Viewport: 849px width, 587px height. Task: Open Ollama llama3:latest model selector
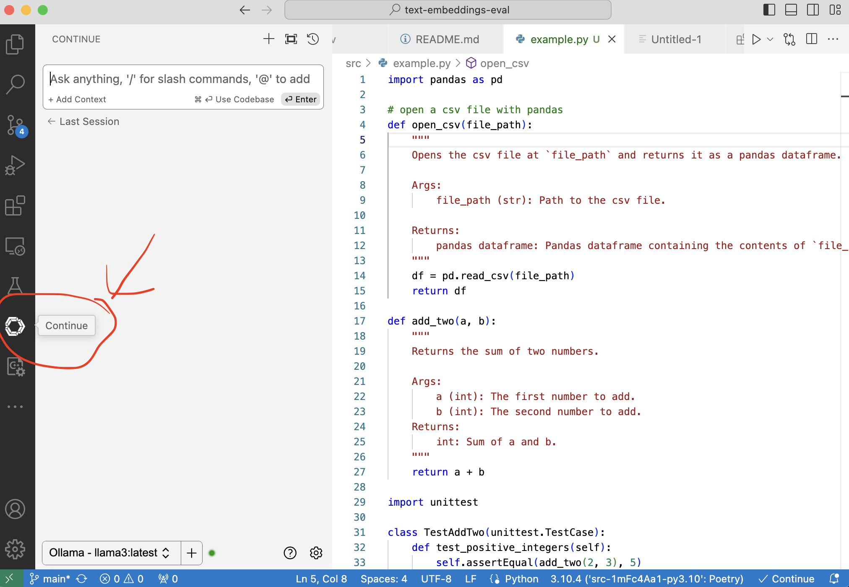(108, 553)
